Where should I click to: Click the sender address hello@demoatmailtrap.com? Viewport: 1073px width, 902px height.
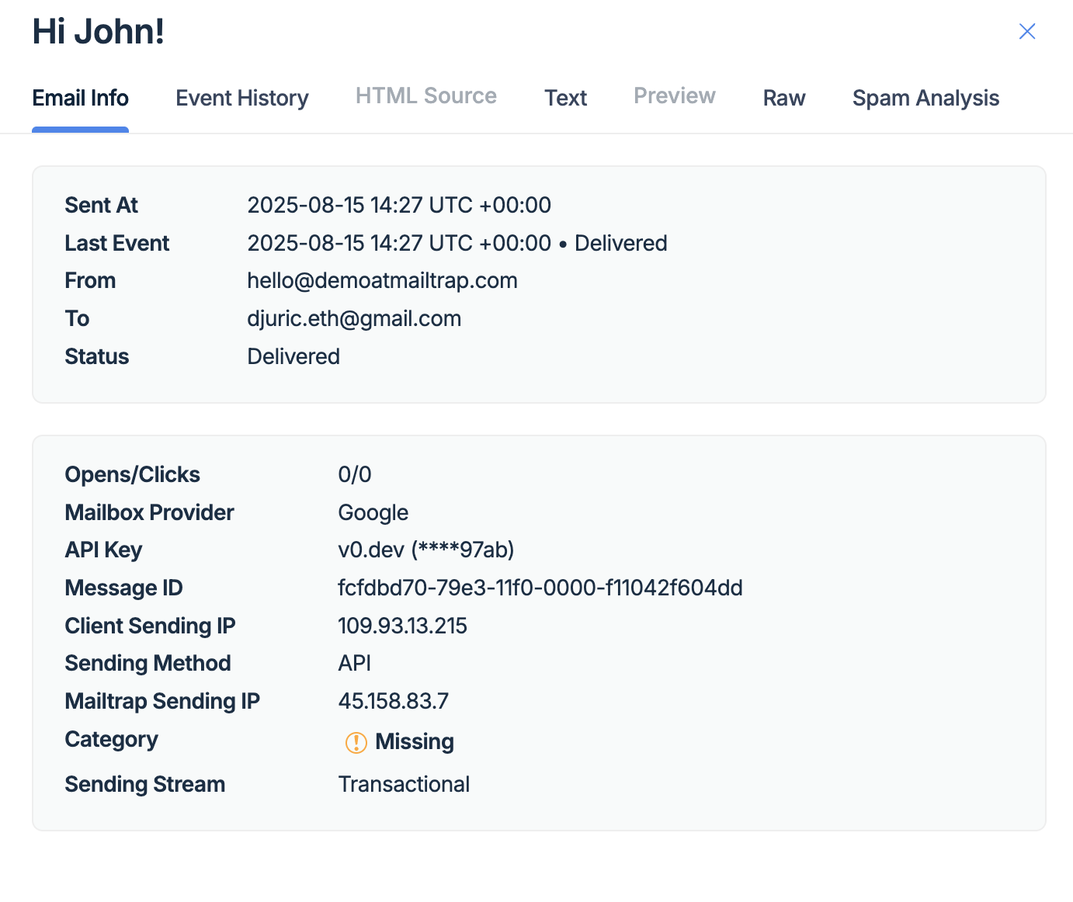[x=382, y=280]
